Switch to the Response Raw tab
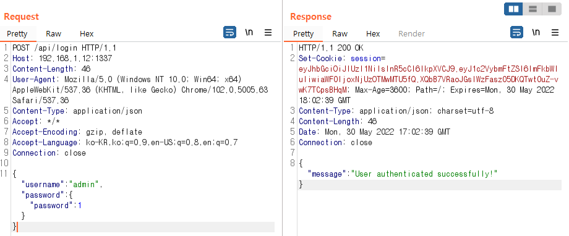This screenshot has height=236, width=569. [x=340, y=34]
